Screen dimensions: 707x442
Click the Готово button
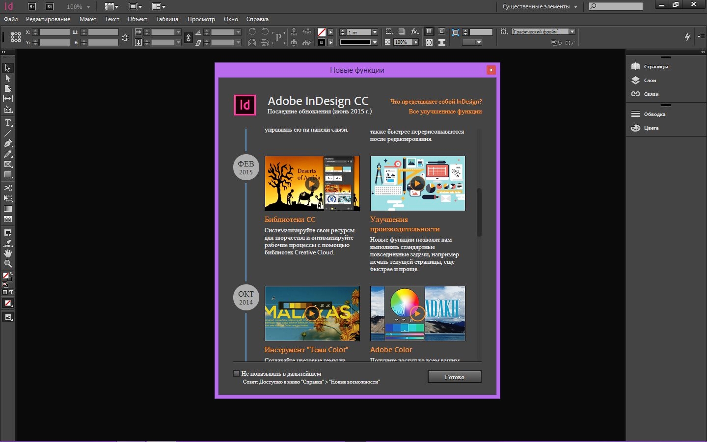pyautogui.click(x=454, y=377)
